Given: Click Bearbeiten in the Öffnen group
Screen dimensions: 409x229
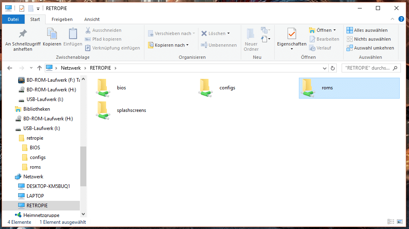Looking at the screenshot, I should coord(324,39).
